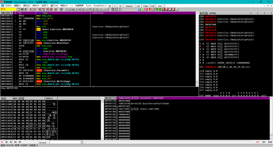Image resolution: width=273 pixels, height=147 pixels.
Task: Click the Step Over toolbar icon
Action: pos(43,9)
